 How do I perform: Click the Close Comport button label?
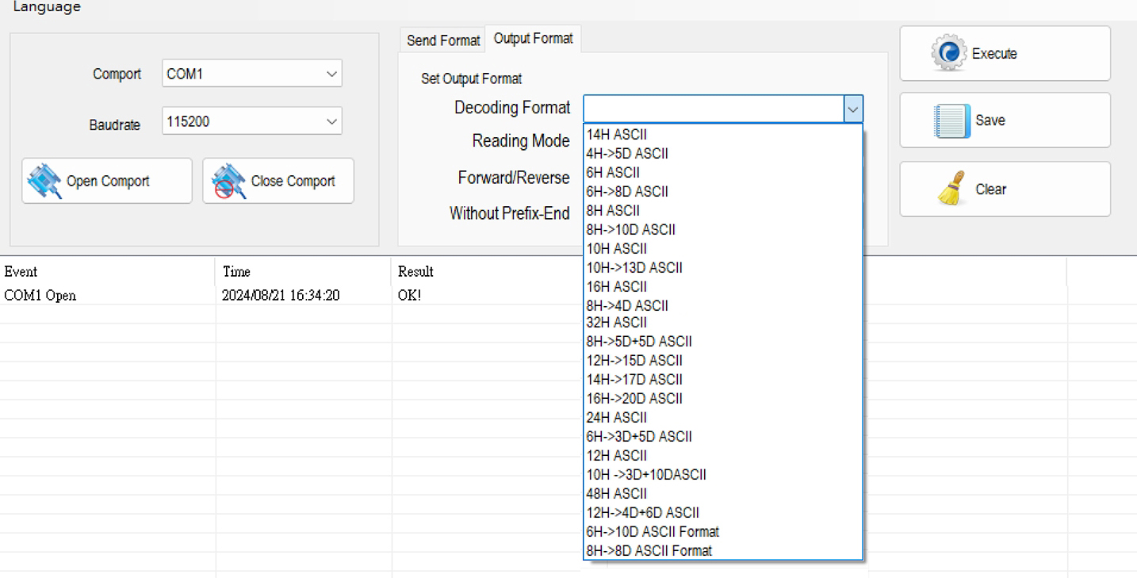[x=293, y=182]
